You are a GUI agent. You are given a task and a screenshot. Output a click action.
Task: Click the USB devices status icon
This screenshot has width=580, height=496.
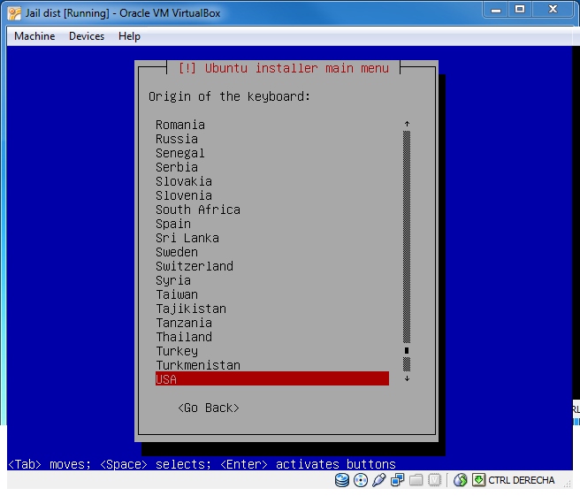379,480
